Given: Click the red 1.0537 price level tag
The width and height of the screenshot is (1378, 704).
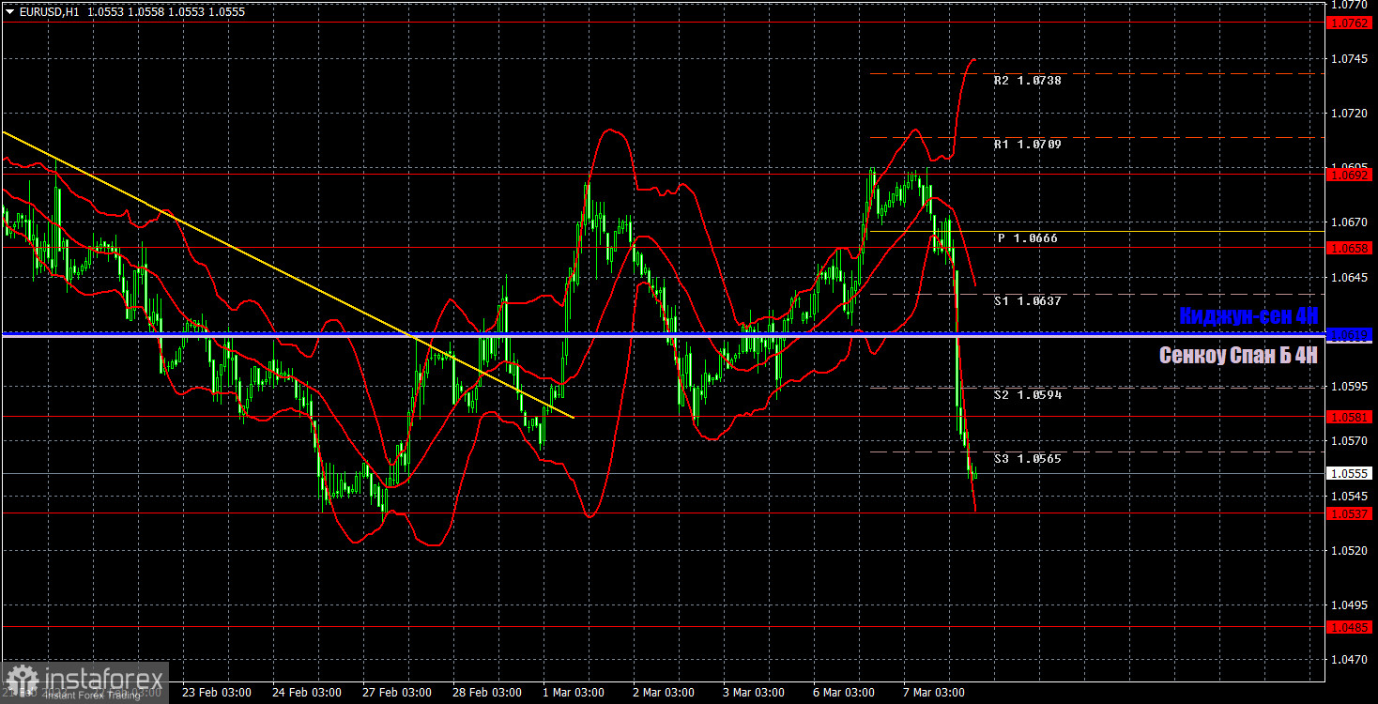Looking at the screenshot, I should (x=1350, y=513).
